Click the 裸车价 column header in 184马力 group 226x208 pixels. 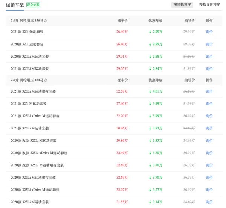[x=122, y=80]
